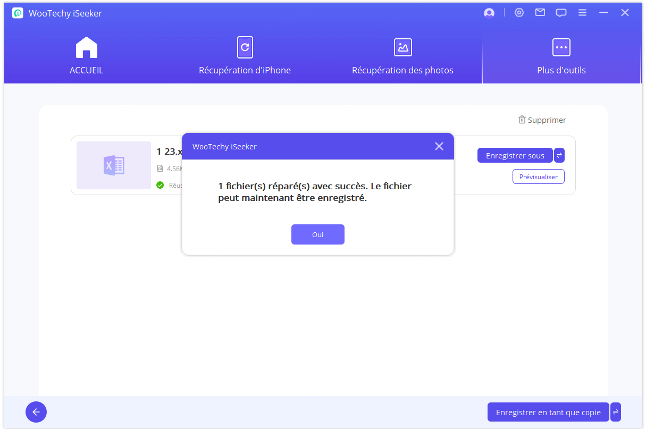The width and height of the screenshot is (646, 429).
Task: Go to the ACCUEIL home tab
Action: point(86,56)
